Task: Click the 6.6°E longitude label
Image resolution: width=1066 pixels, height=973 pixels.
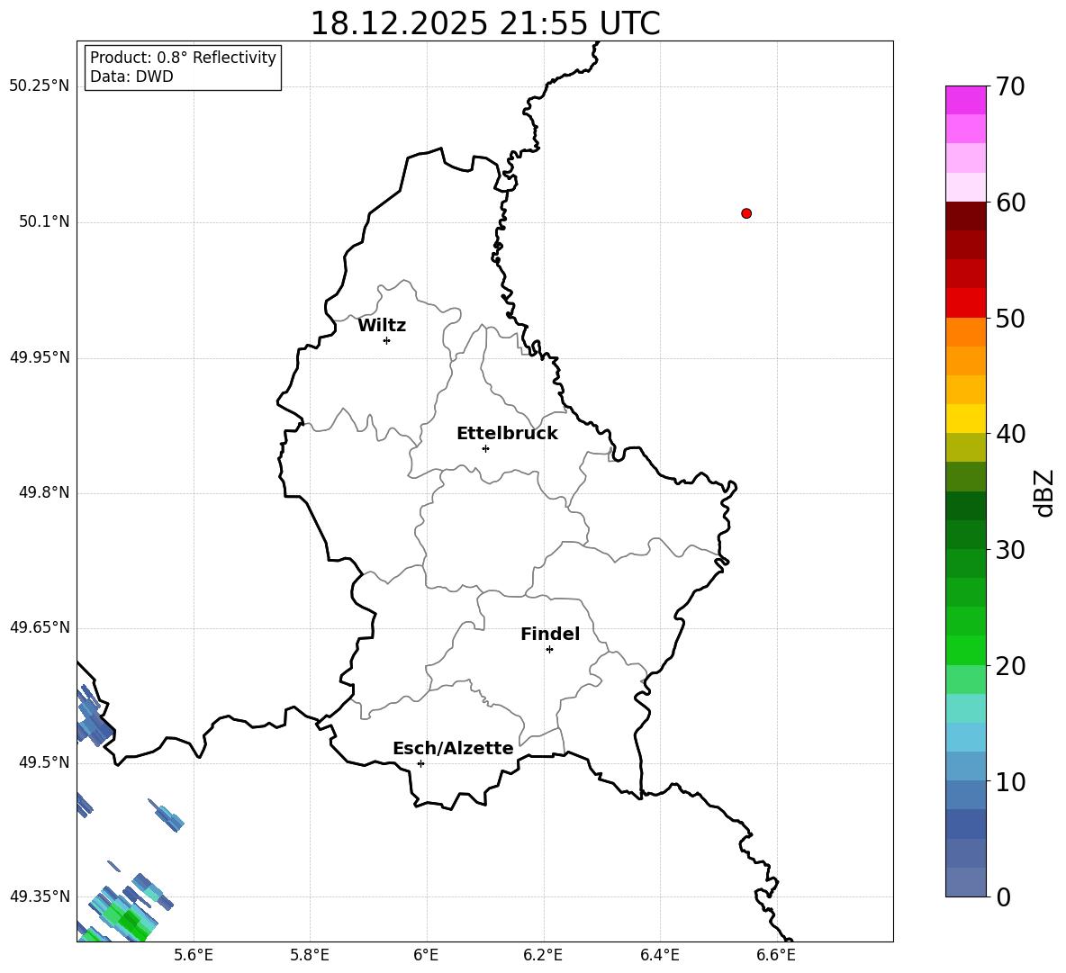Action: pyautogui.click(x=776, y=955)
